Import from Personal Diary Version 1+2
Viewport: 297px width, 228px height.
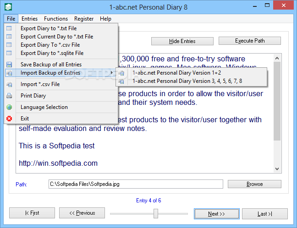pyautogui.click(x=192, y=73)
